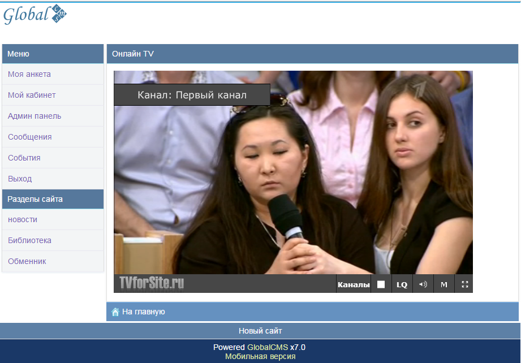Viewport: 521px width, 363px height.
Task: Click the TVforSite.ru watermark in the player
Action: (x=152, y=283)
